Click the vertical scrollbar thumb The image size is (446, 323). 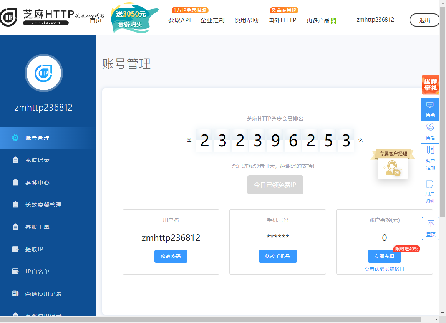pos(443,111)
